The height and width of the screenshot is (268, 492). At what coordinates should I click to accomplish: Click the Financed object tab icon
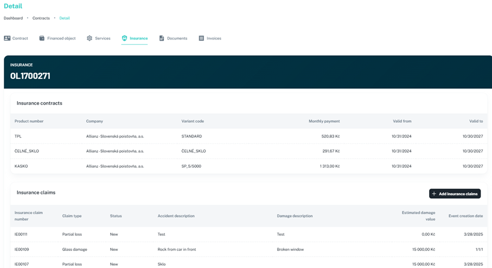point(42,38)
